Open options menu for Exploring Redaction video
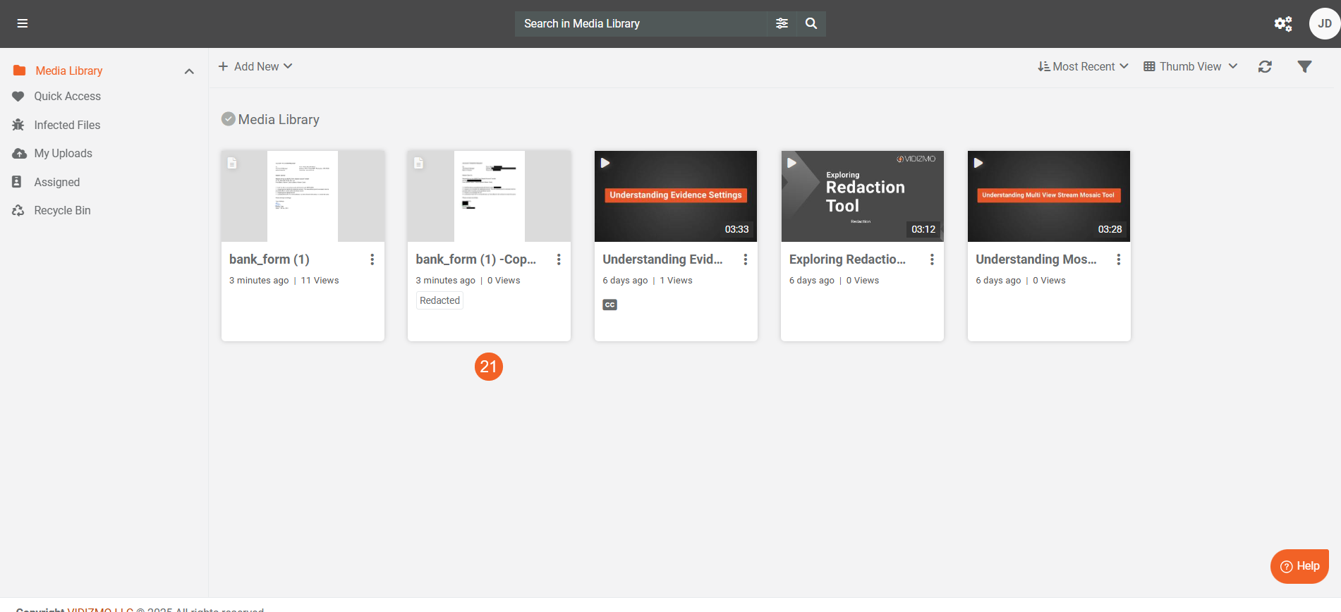This screenshot has width=1341, height=612. pos(932,259)
